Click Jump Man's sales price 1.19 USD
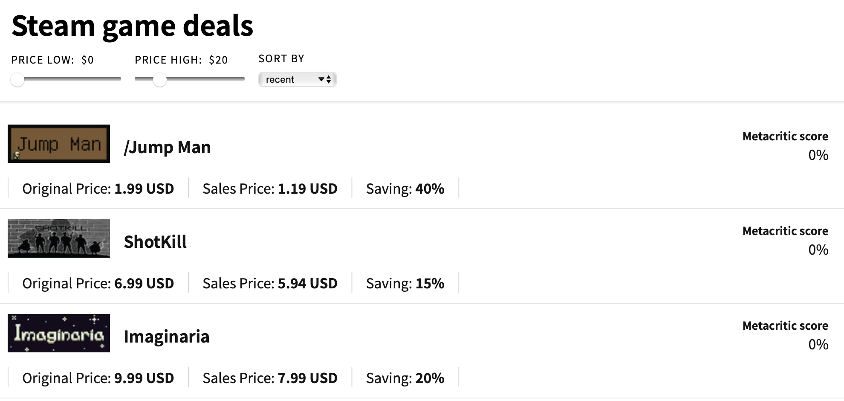The width and height of the screenshot is (844, 401). tap(307, 189)
